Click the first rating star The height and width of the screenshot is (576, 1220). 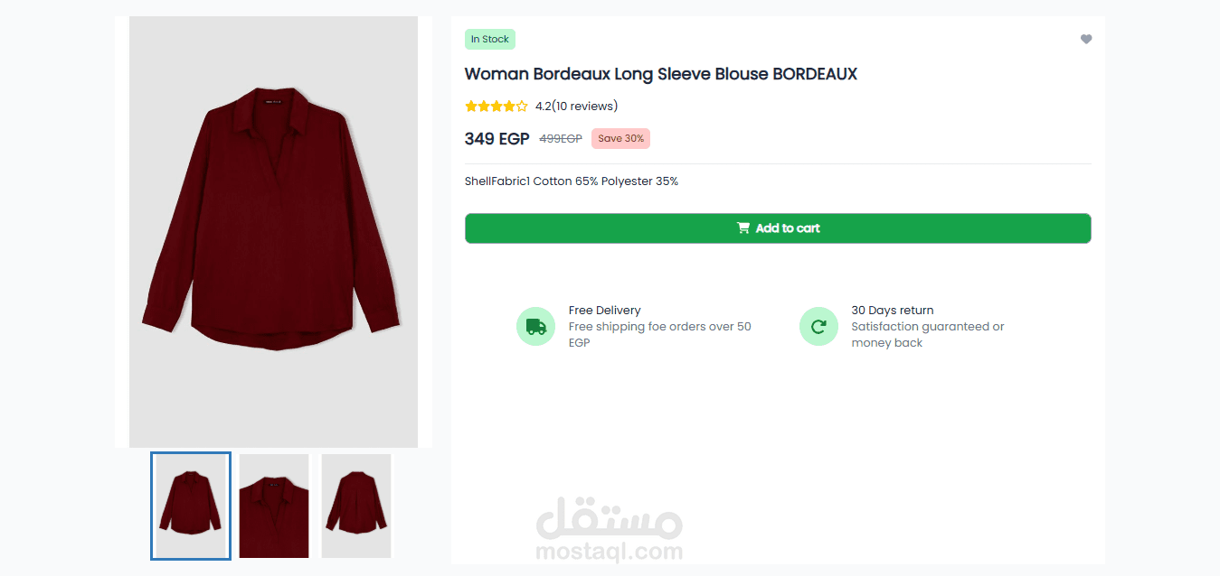(x=471, y=107)
